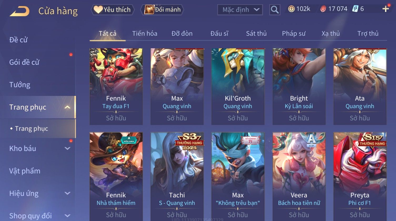Open the Mặc định sort dropdown
Image resolution: width=396 pixels, height=221 pixels.
pyautogui.click(x=240, y=10)
